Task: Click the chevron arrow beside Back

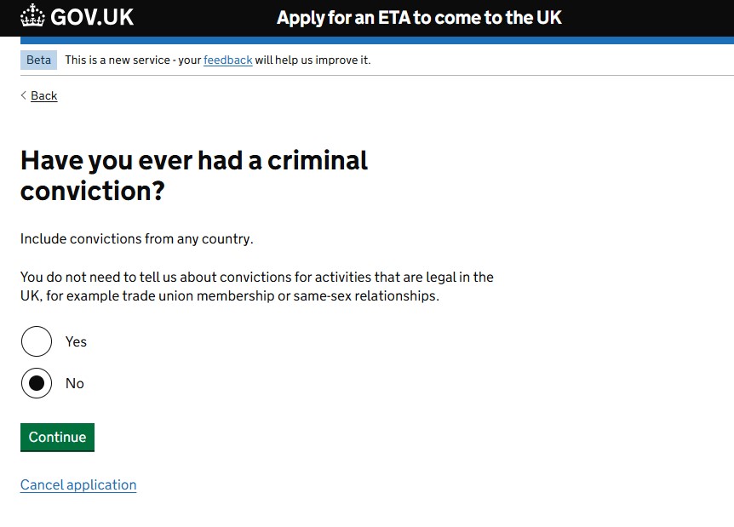Action: [24, 95]
